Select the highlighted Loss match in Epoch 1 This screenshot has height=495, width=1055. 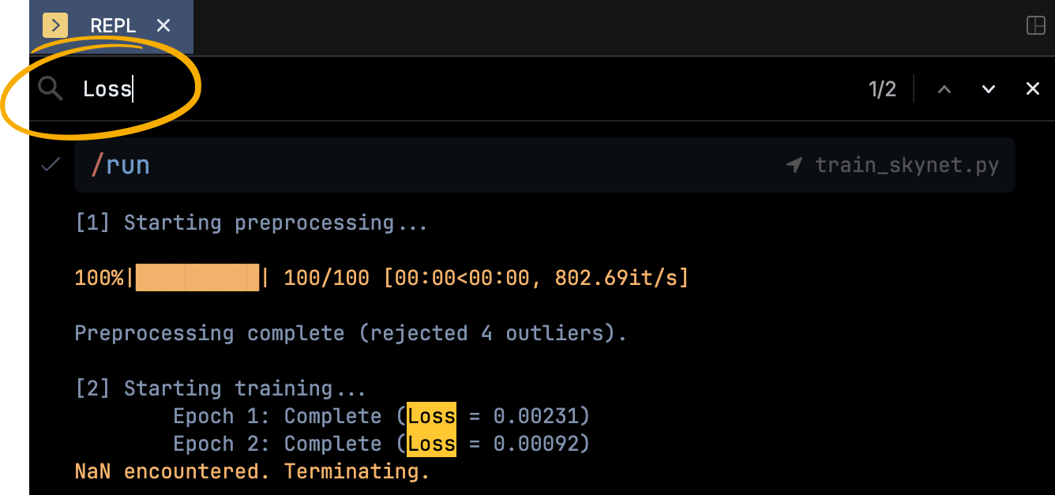(431, 416)
